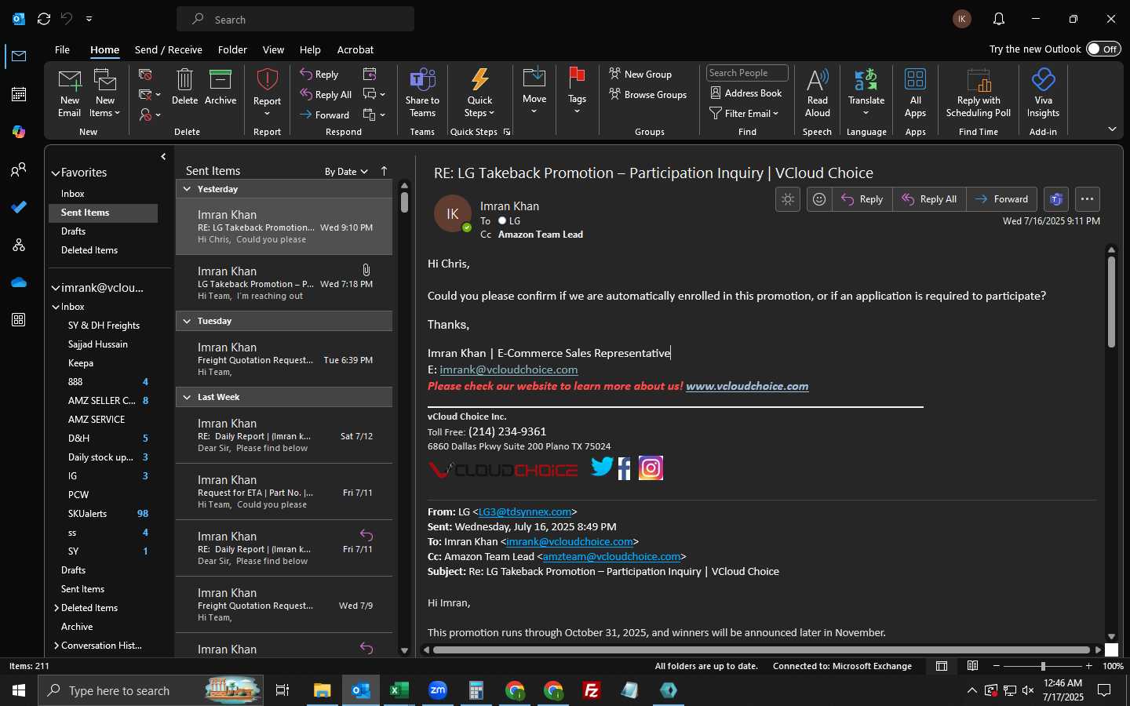
Task: Open Quick Steps lightning icon
Action: [x=479, y=80]
